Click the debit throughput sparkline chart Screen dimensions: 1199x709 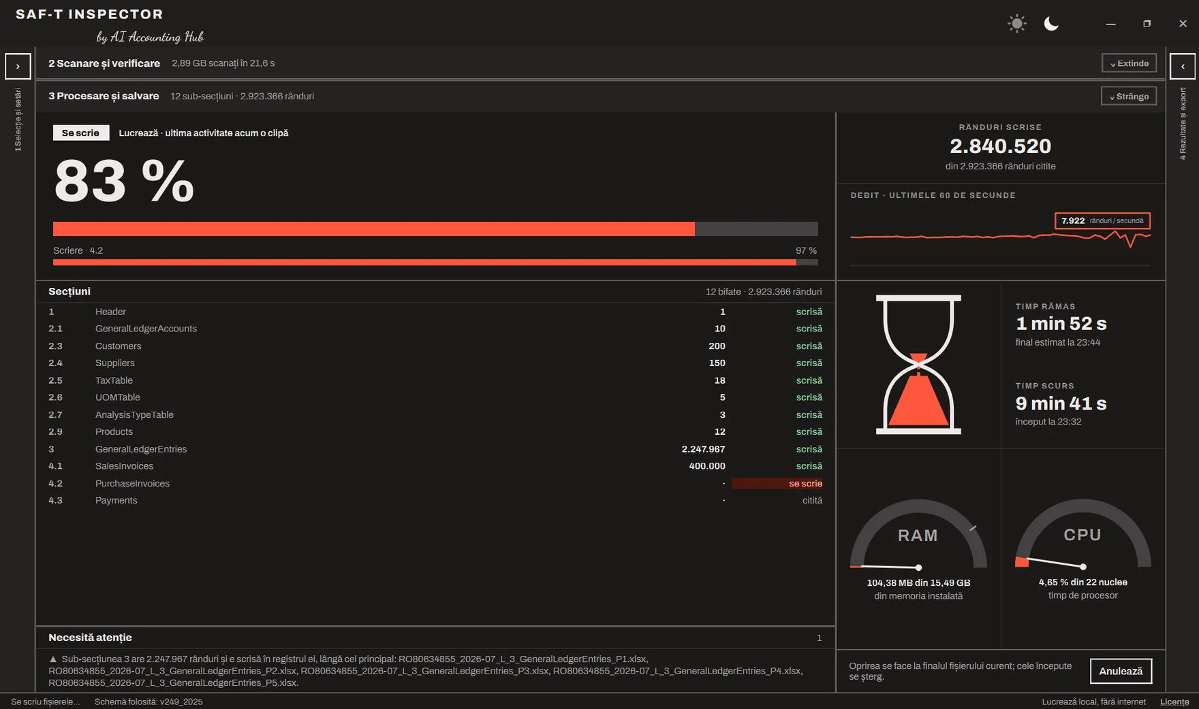1000,238
